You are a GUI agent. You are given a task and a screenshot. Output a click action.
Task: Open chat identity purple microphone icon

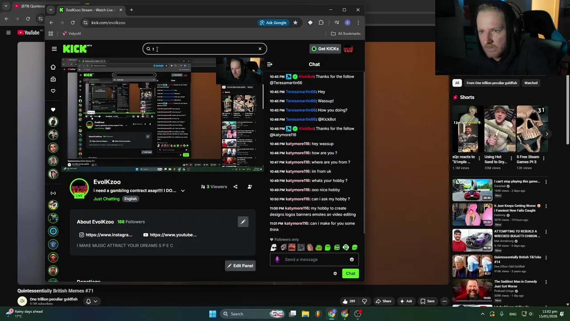277,259
